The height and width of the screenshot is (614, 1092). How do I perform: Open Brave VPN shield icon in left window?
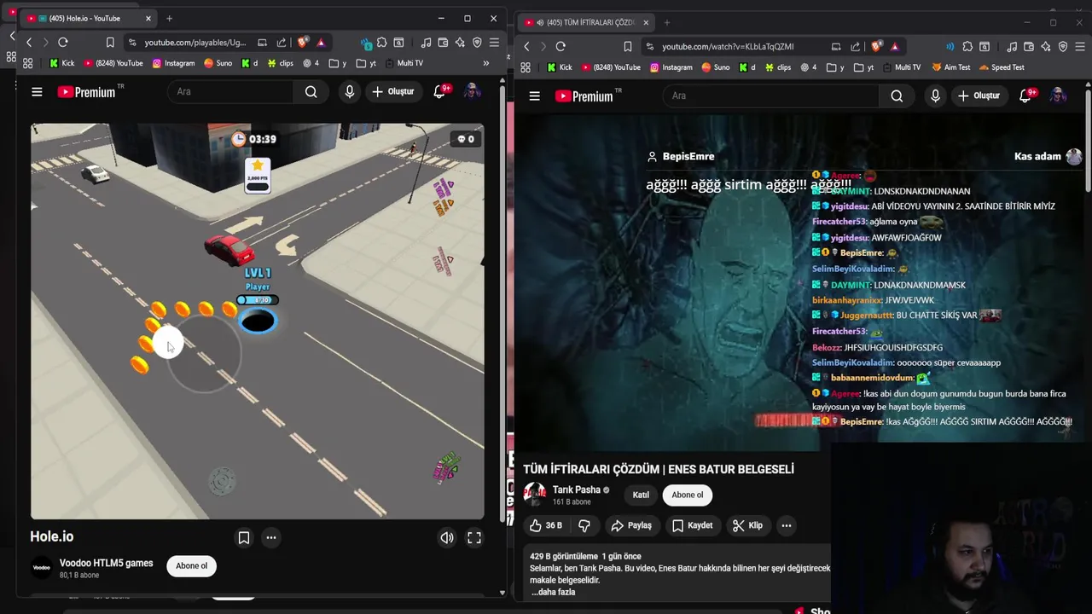coord(477,42)
